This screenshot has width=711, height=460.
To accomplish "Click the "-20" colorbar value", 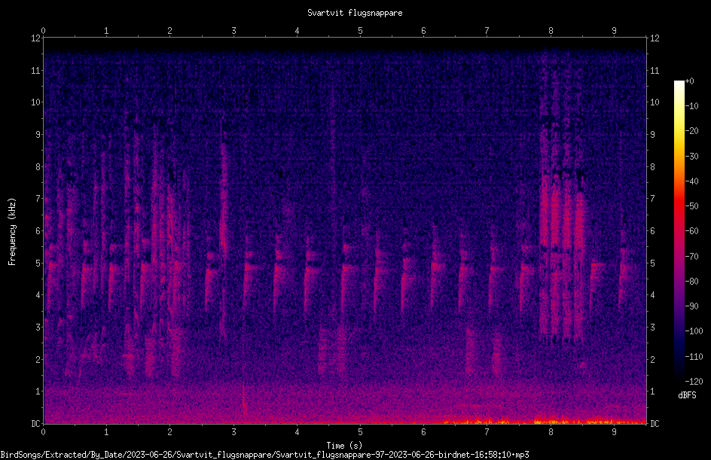I will click(x=691, y=131).
